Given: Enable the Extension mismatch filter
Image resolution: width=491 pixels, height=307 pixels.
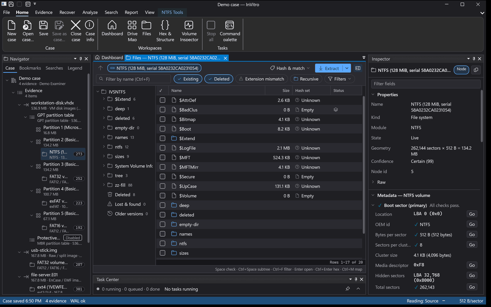Looking at the screenshot, I should pos(261,79).
